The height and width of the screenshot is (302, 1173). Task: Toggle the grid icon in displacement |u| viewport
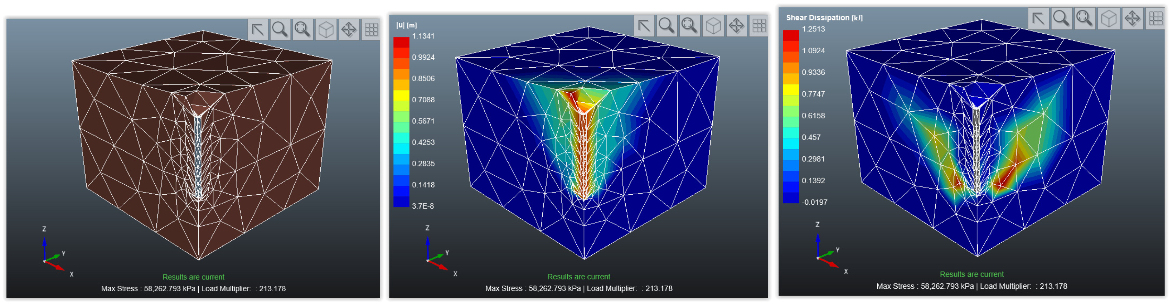click(759, 25)
